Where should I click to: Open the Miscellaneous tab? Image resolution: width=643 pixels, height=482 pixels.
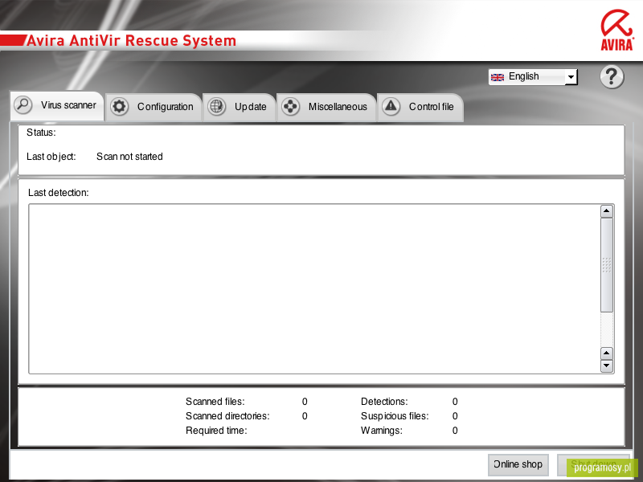pos(326,107)
